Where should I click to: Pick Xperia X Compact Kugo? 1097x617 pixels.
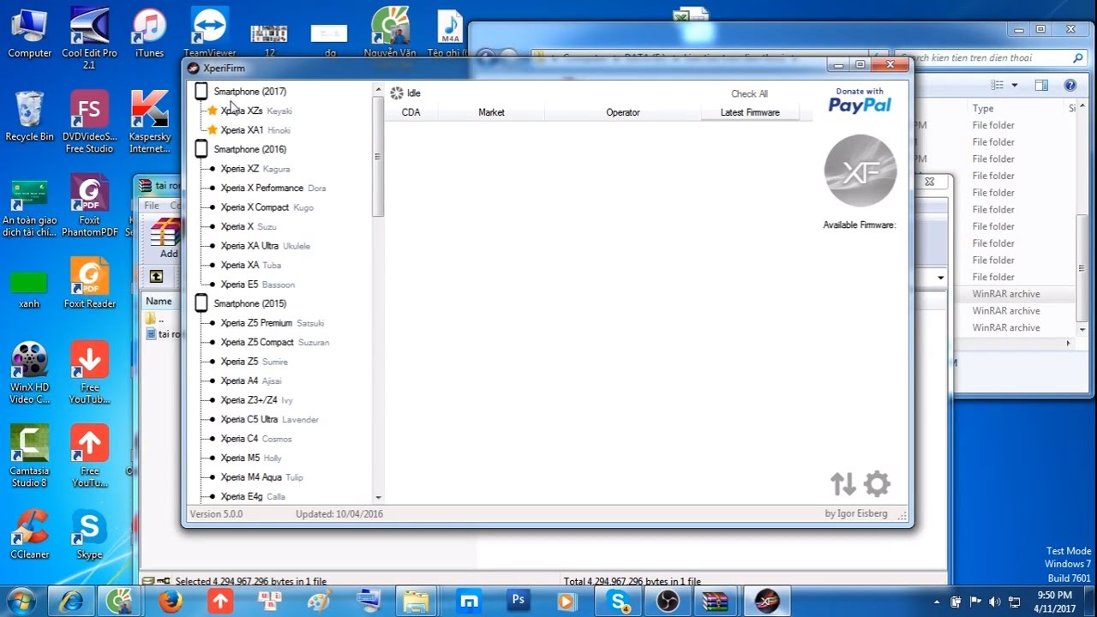267,207
